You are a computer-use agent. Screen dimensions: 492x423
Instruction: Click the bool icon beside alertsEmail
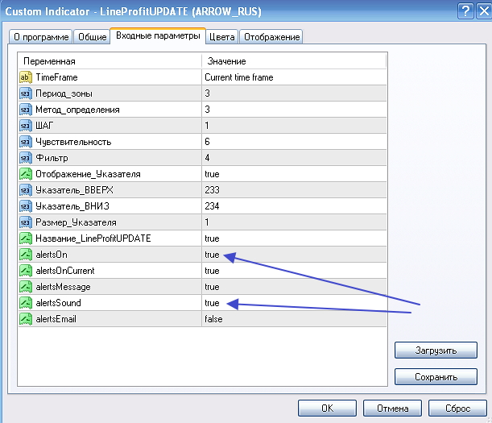pos(26,319)
